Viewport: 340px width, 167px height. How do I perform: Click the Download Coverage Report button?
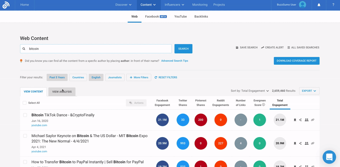(296, 61)
